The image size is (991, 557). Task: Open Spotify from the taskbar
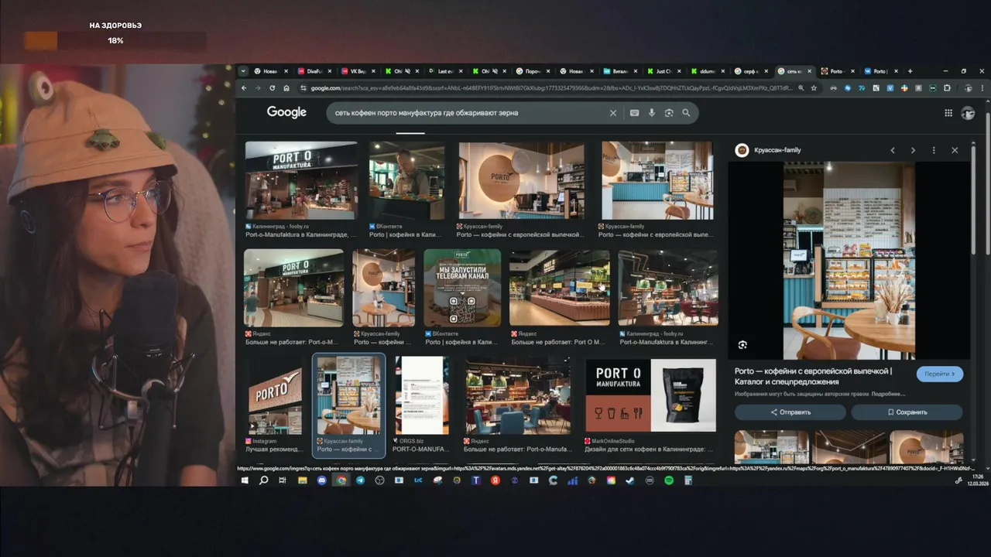669,480
